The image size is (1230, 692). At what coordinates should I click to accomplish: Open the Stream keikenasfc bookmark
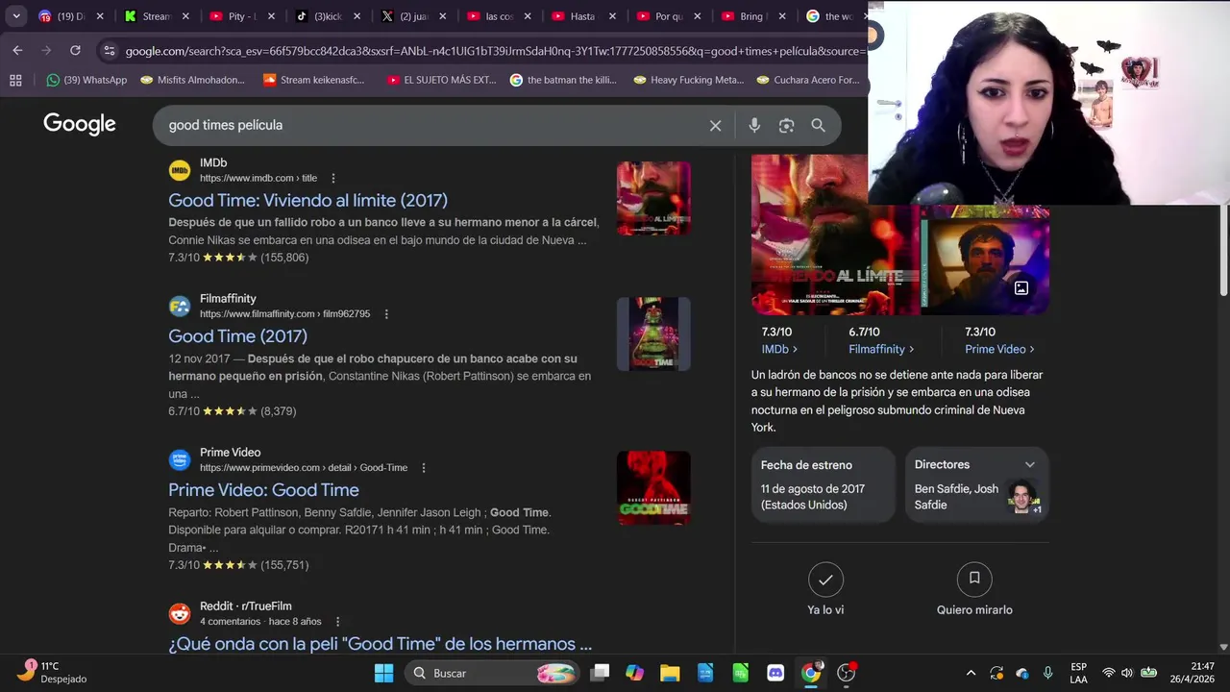click(314, 80)
